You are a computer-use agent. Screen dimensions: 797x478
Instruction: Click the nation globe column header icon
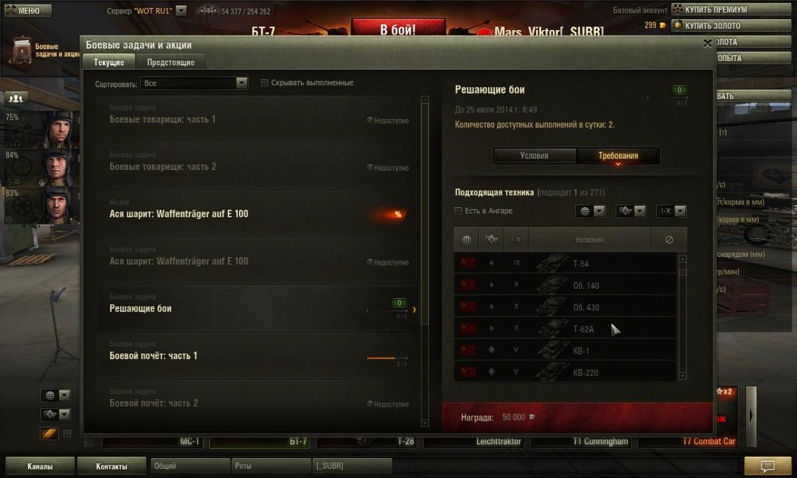pos(467,240)
